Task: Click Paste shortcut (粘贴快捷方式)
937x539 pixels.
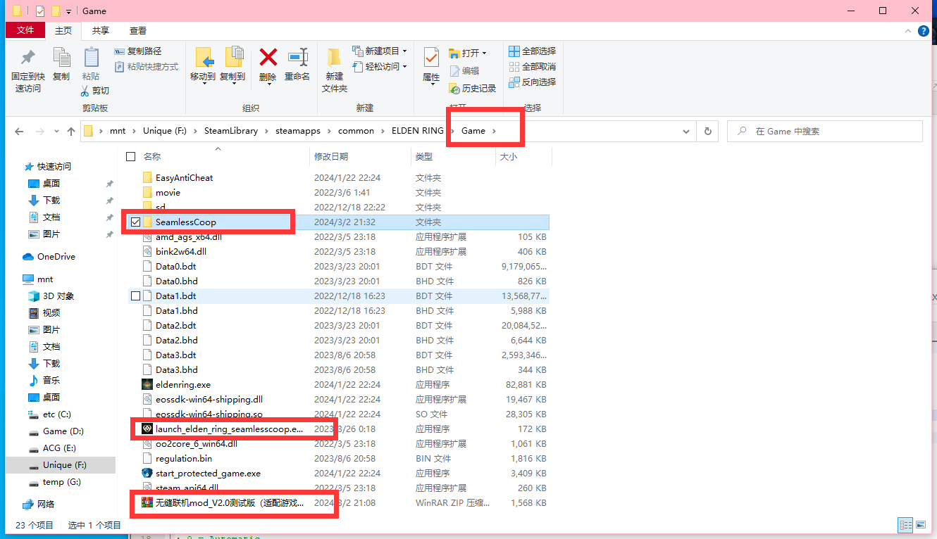Action: (x=146, y=67)
